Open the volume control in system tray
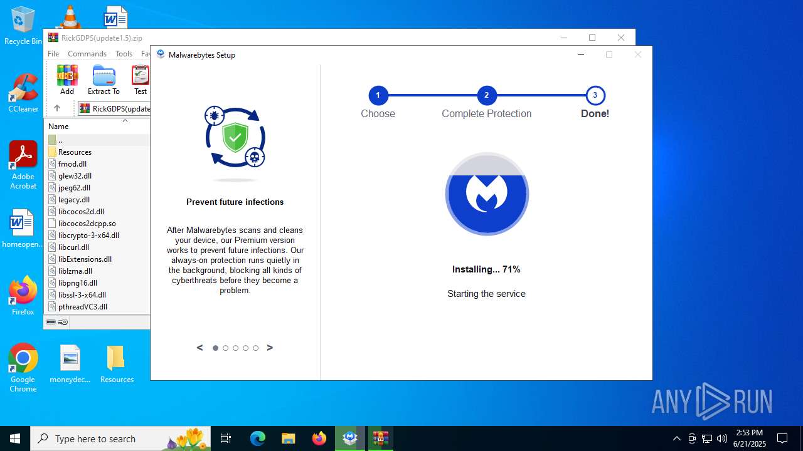 [722, 438]
